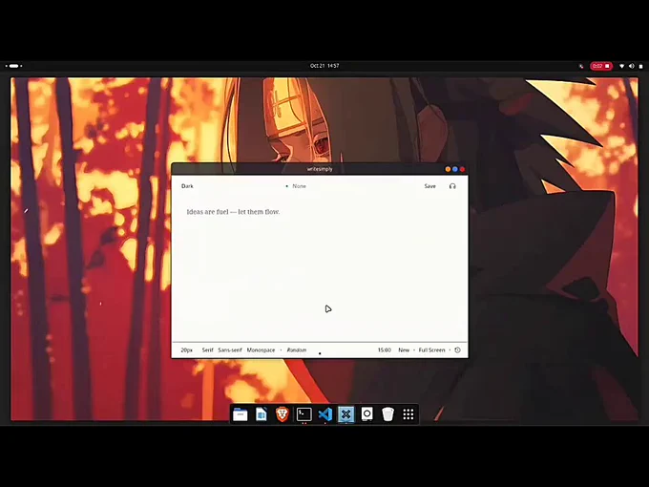
Task: Open Visual Studio Code in dock
Action: [324, 414]
